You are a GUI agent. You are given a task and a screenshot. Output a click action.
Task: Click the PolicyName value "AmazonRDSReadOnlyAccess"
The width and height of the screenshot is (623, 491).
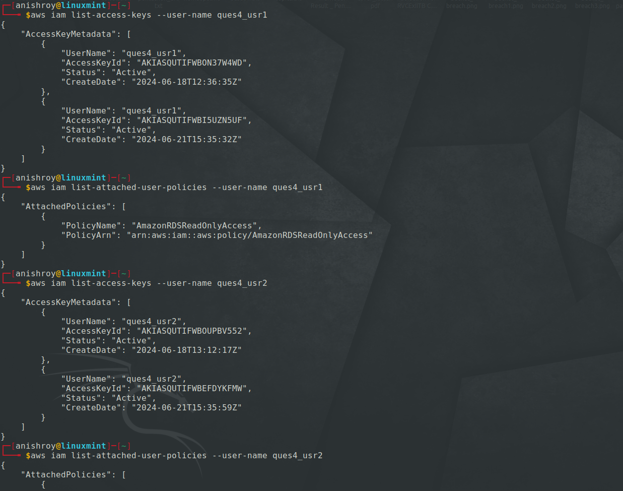194,226
